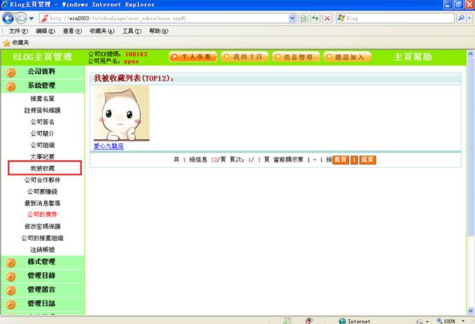Open the address bar dropdown arrow
Screen dimensions: 475x324
tap(292, 17)
